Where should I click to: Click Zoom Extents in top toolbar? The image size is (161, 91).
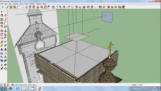(64, 7)
